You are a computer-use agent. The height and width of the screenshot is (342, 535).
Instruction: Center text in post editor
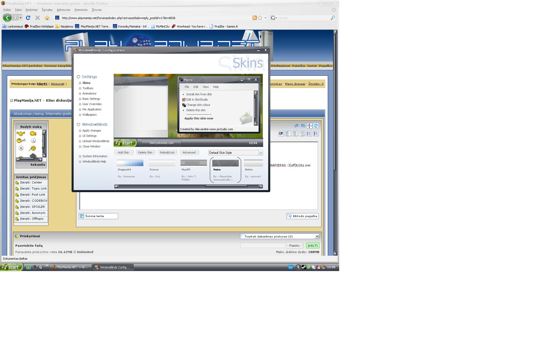pos(295,134)
